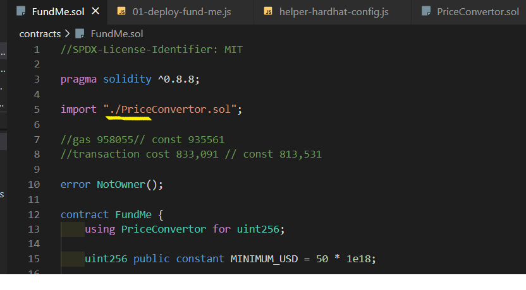Open the 01-deploy-fund-me.js tab
526x290 pixels.
tap(181, 12)
